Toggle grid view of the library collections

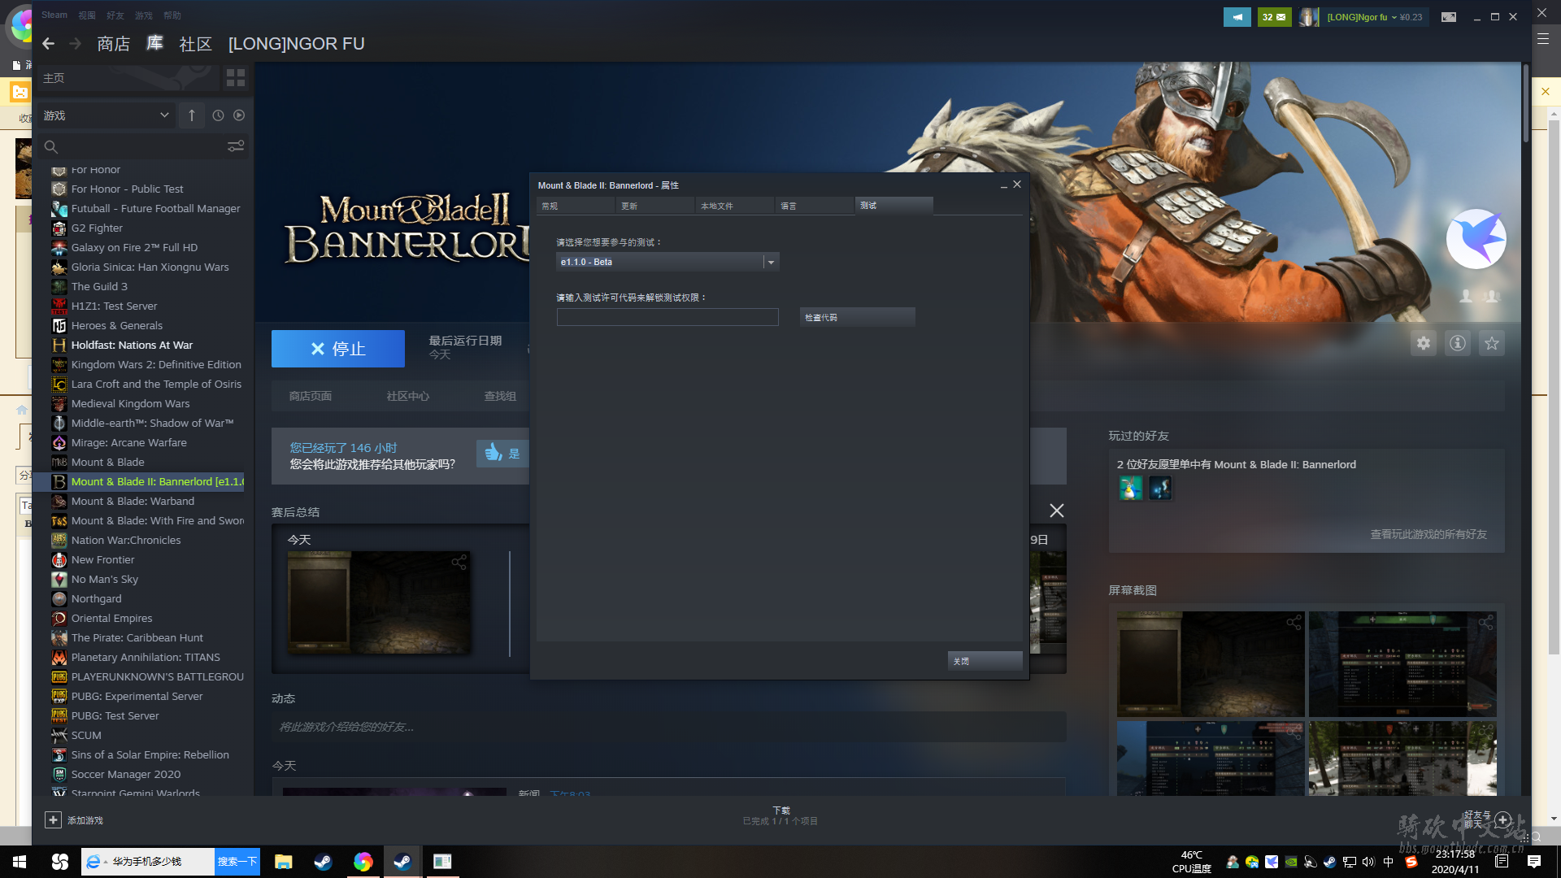click(236, 78)
